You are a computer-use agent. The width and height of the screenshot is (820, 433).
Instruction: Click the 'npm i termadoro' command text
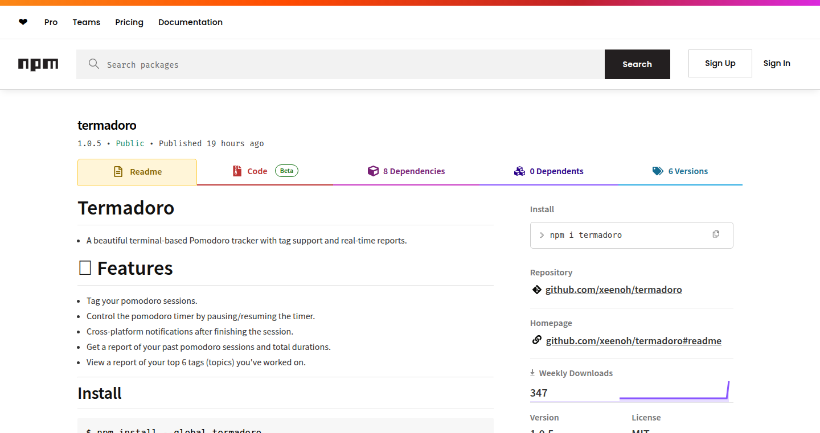coord(586,235)
